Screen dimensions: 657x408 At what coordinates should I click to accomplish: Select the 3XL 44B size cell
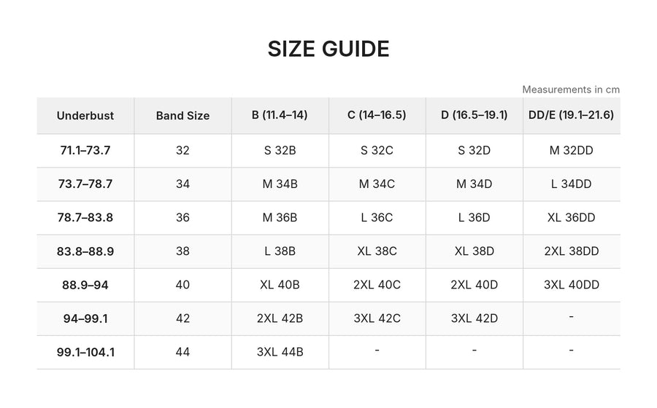pos(280,352)
